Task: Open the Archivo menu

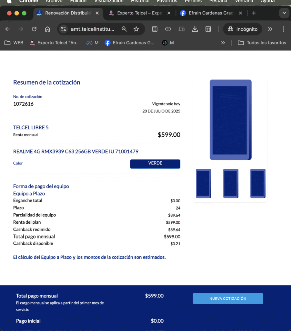Action: (54, 1)
